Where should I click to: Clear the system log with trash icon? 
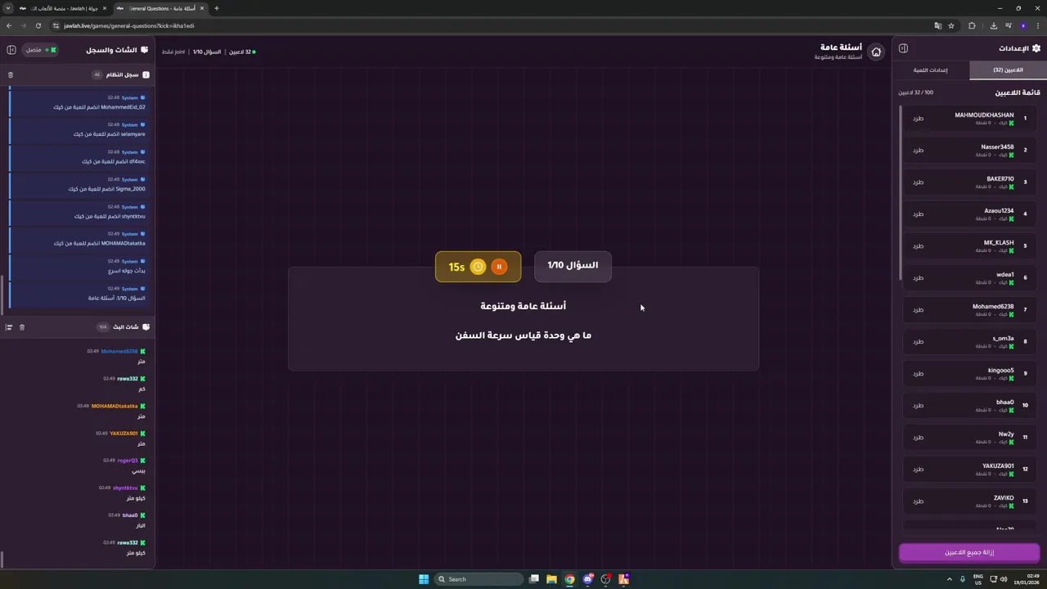pos(11,74)
